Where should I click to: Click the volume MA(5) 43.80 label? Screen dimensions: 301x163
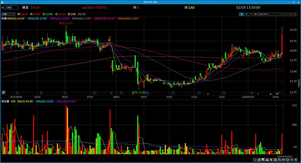coord(25,102)
